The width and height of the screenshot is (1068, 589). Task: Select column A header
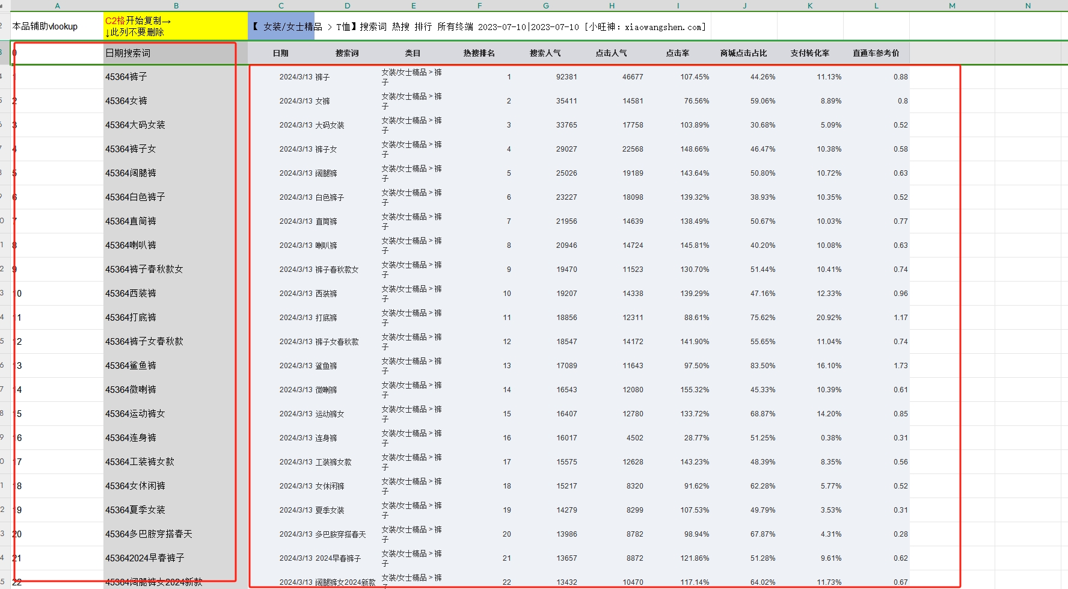tap(57, 5)
